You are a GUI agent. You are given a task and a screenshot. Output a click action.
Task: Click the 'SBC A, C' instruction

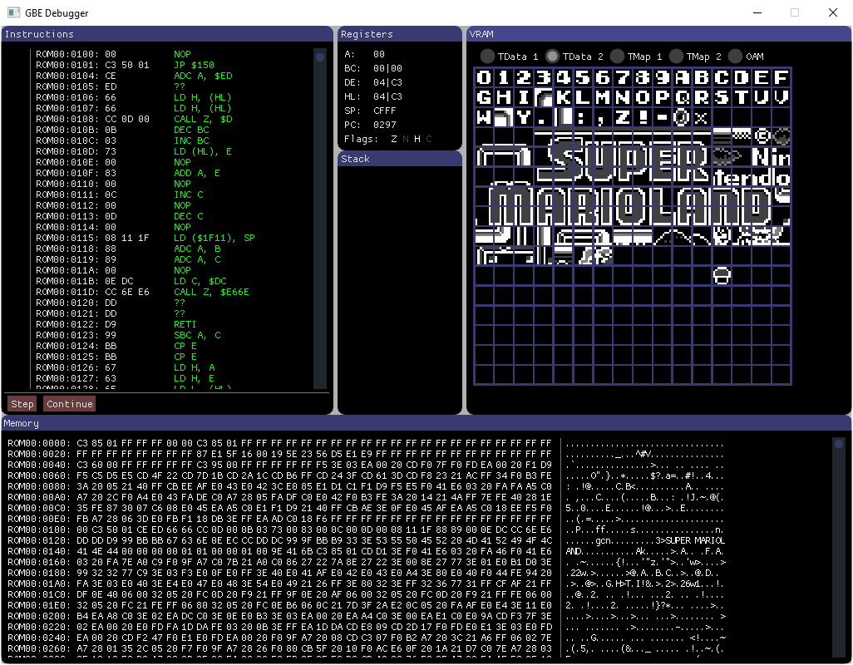198,336
